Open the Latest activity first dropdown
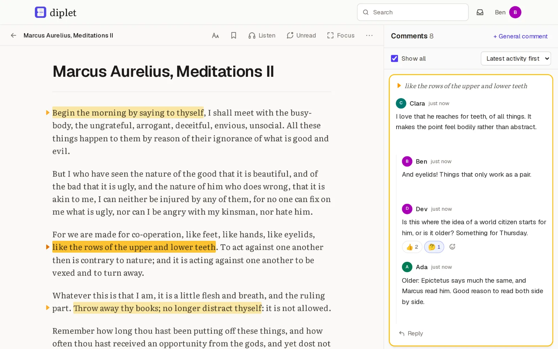 click(x=516, y=58)
